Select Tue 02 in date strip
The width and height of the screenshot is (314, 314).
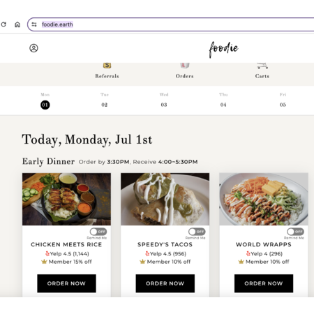(x=105, y=100)
